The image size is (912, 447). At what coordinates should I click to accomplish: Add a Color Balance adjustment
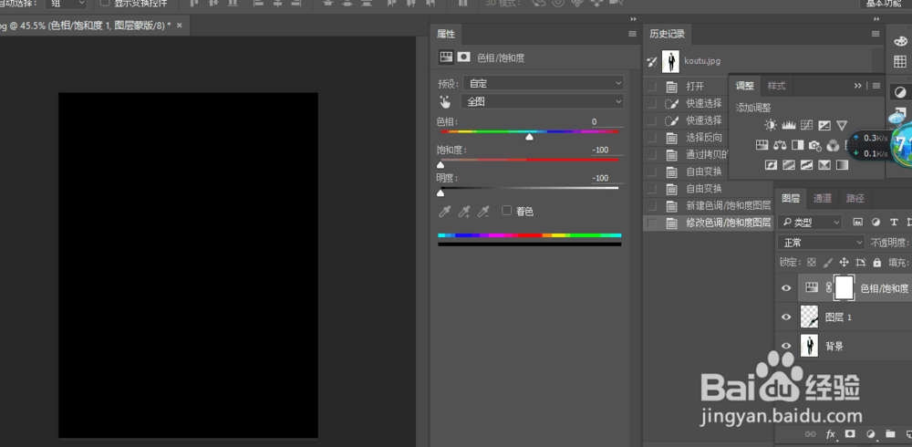pos(780,144)
